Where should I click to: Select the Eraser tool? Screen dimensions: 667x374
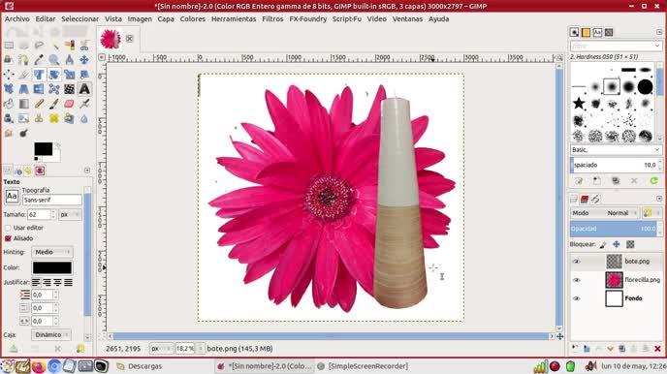click(x=70, y=104)
